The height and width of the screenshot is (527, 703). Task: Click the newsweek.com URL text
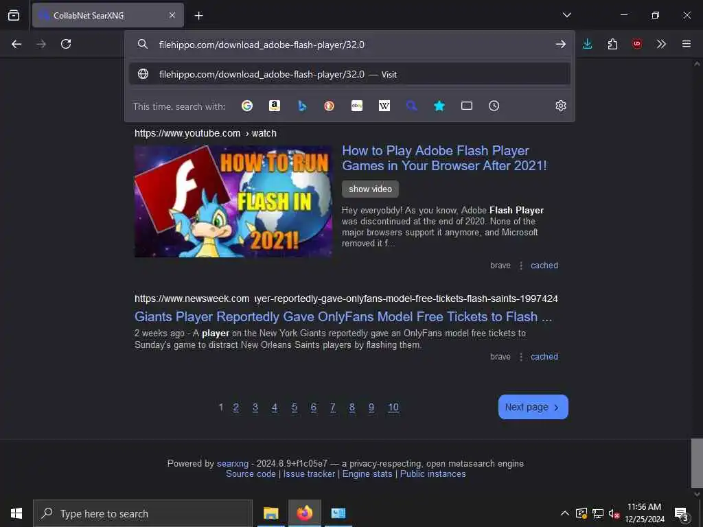click(x=346, y=298)
